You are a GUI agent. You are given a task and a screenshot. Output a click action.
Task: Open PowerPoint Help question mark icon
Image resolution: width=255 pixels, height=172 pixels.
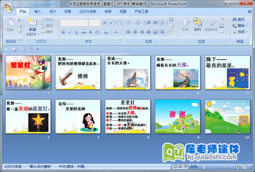tap(249, 11)
